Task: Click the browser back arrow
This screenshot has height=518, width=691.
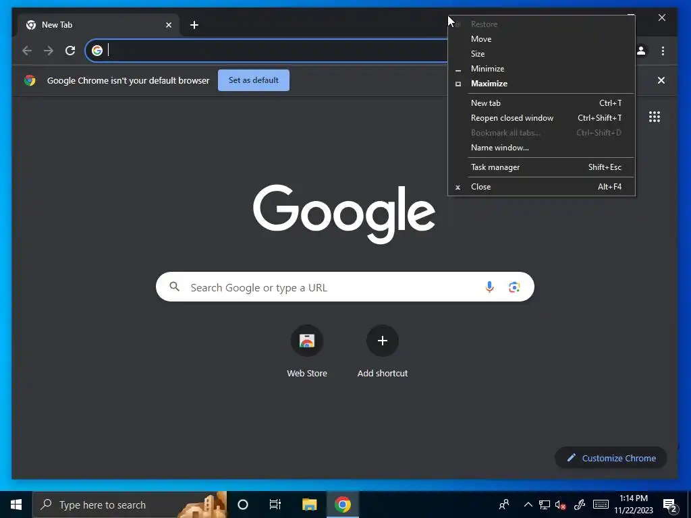Action: (x=27, y=51)
